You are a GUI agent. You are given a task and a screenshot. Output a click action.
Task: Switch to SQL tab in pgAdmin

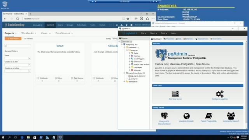point(179,39)
